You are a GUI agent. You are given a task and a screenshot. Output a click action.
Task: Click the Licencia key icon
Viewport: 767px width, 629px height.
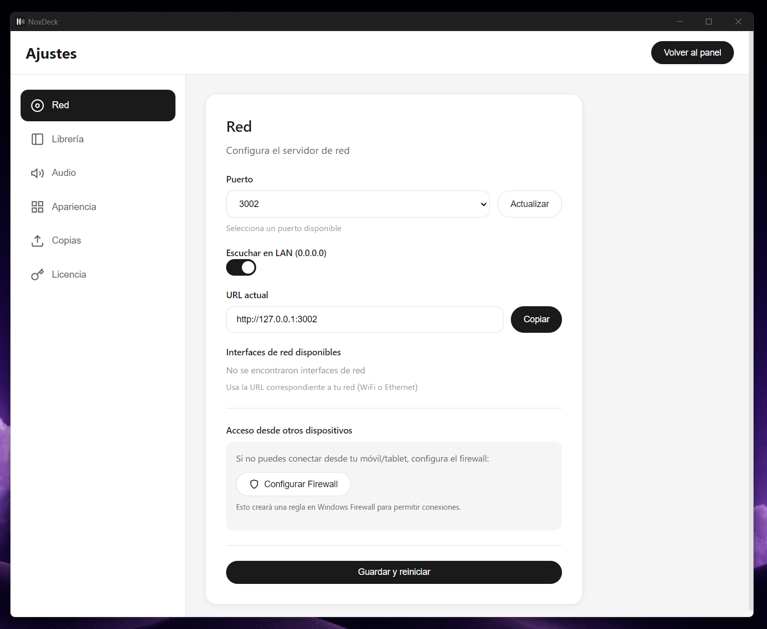[x=38, y=275]
